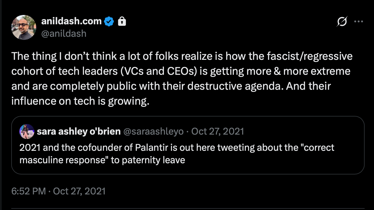Image resolution: width=374 pixels, height=210 pixels.
Task: Click the padlock protected-account icon
Action: point(122,21)
